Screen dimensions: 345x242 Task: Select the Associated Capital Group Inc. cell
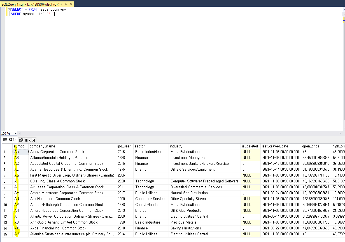point(72,164)
